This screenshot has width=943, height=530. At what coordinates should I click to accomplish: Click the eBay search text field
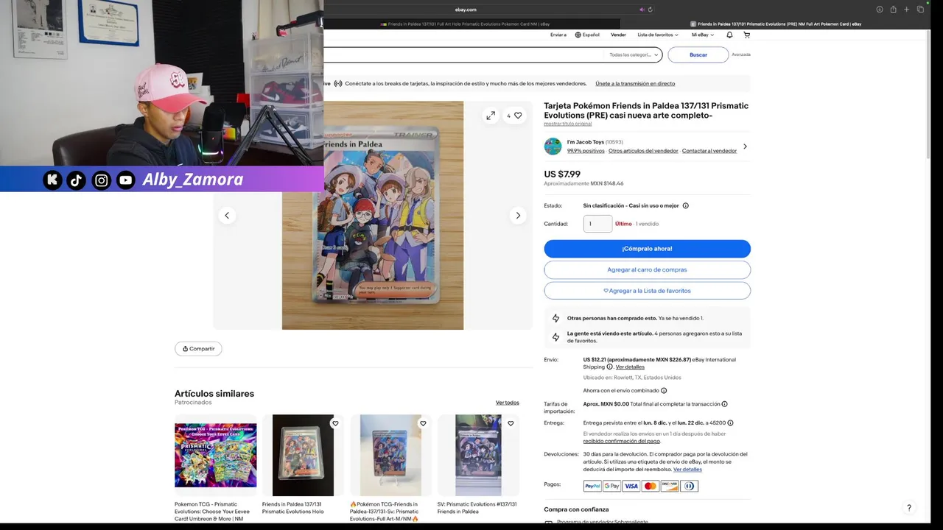[464, 54]
